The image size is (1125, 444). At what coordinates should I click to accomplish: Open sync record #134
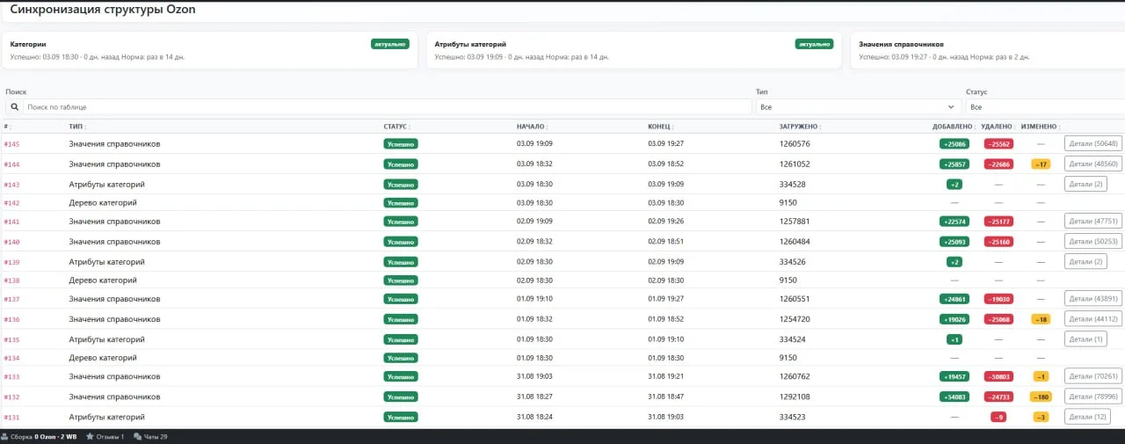(x=11, y=358)
